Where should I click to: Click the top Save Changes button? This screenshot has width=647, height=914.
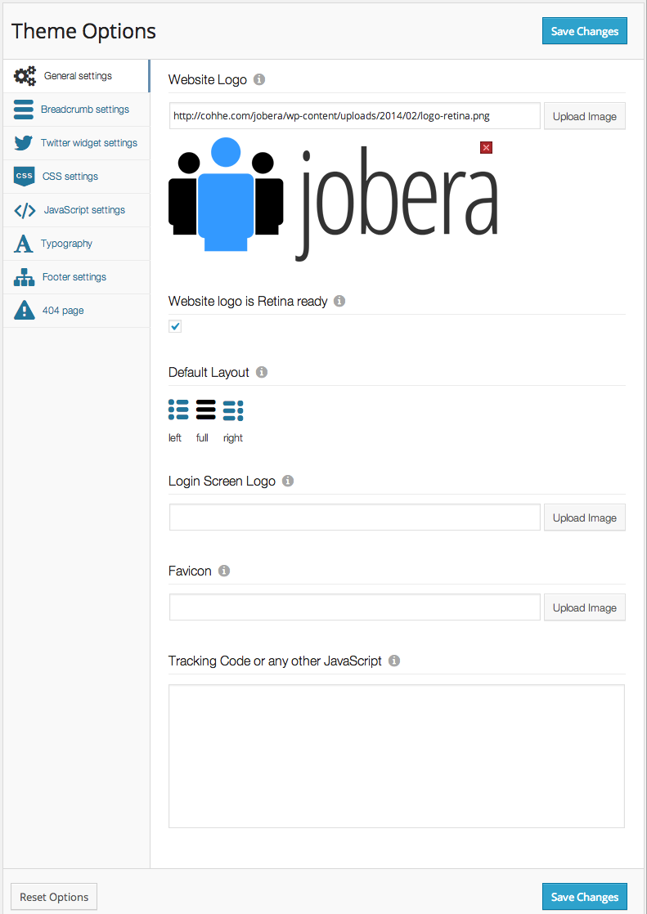click(x=584, y=31)
